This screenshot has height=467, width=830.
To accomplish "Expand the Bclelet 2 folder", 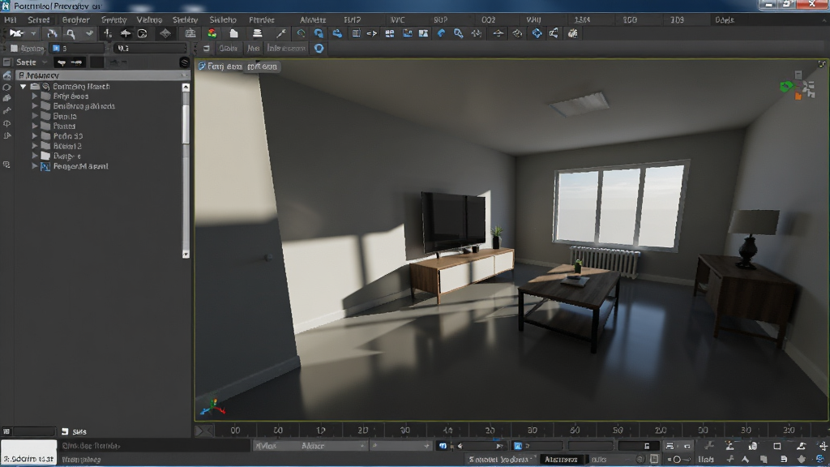I will [x=35, y=146].
